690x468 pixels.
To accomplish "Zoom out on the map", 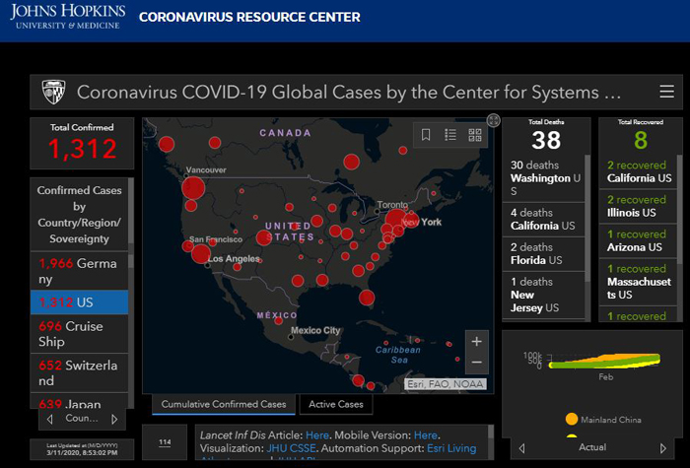I will click(476, 363).
